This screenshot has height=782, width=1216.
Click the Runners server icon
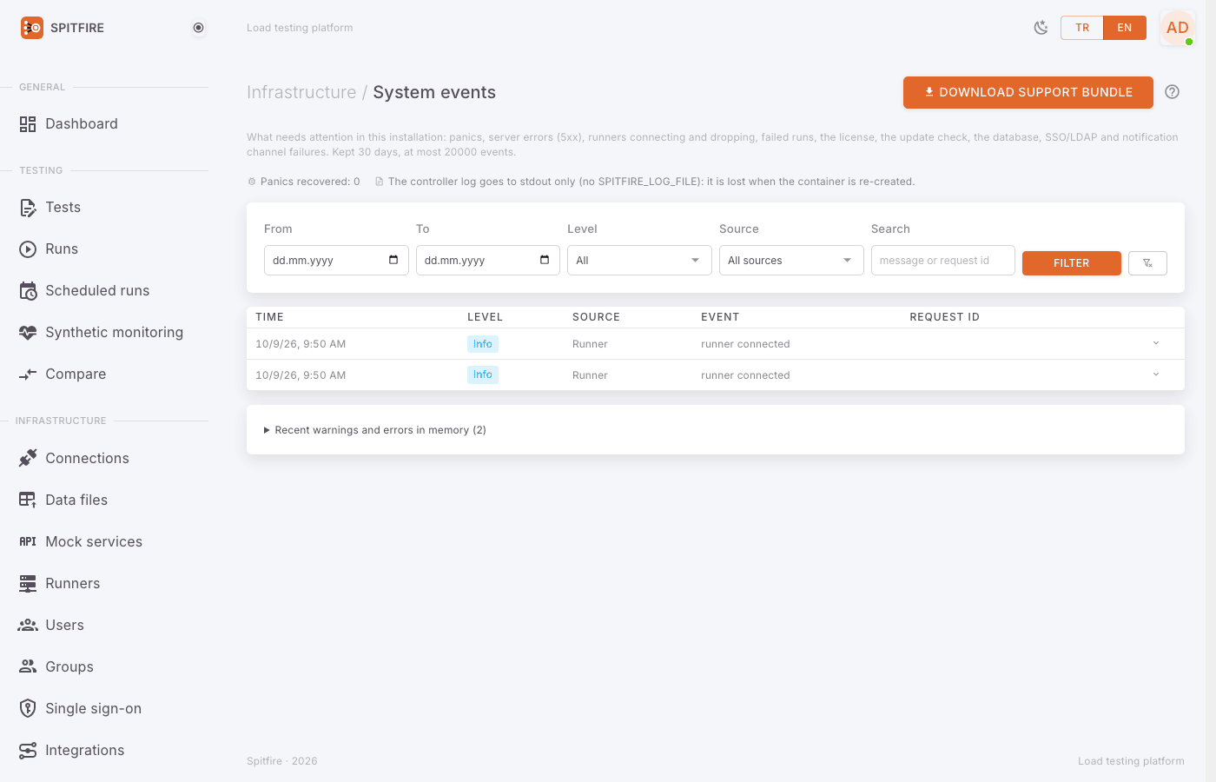click(28, 583)
